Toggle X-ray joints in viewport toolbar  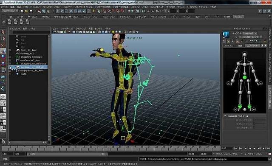(137, 32)
